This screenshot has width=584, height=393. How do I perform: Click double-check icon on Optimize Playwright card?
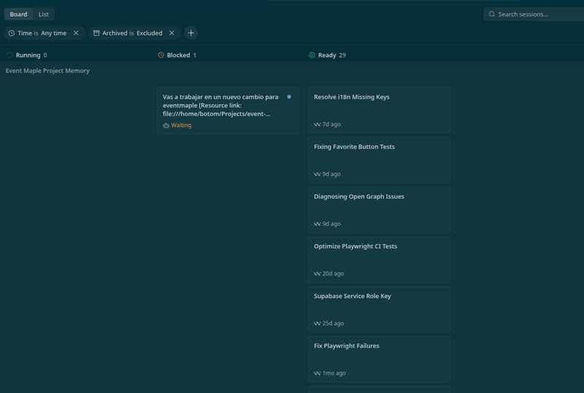317,274
